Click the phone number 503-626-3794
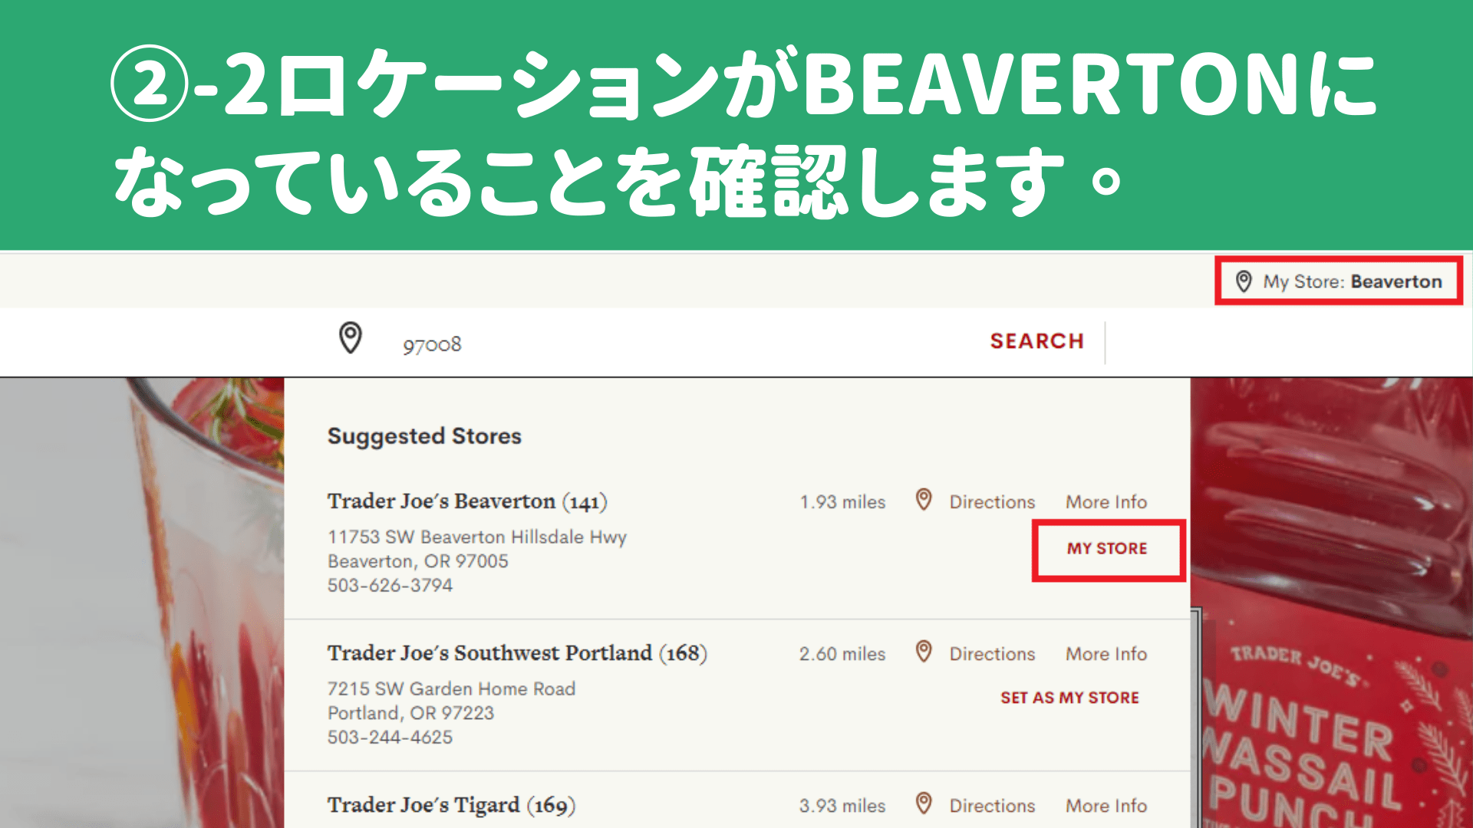The height and width of the screenshot is (828, 1473). 390,586
